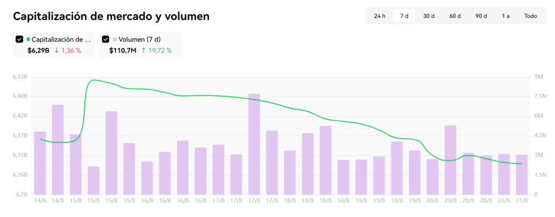Click the last 21/8 volume bar
Viewport: 555px width, 217px height.
click(522, 174)
